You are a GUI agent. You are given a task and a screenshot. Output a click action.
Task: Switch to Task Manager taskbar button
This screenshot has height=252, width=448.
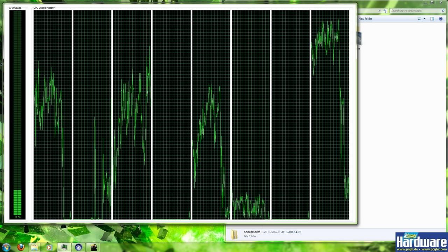64,247
